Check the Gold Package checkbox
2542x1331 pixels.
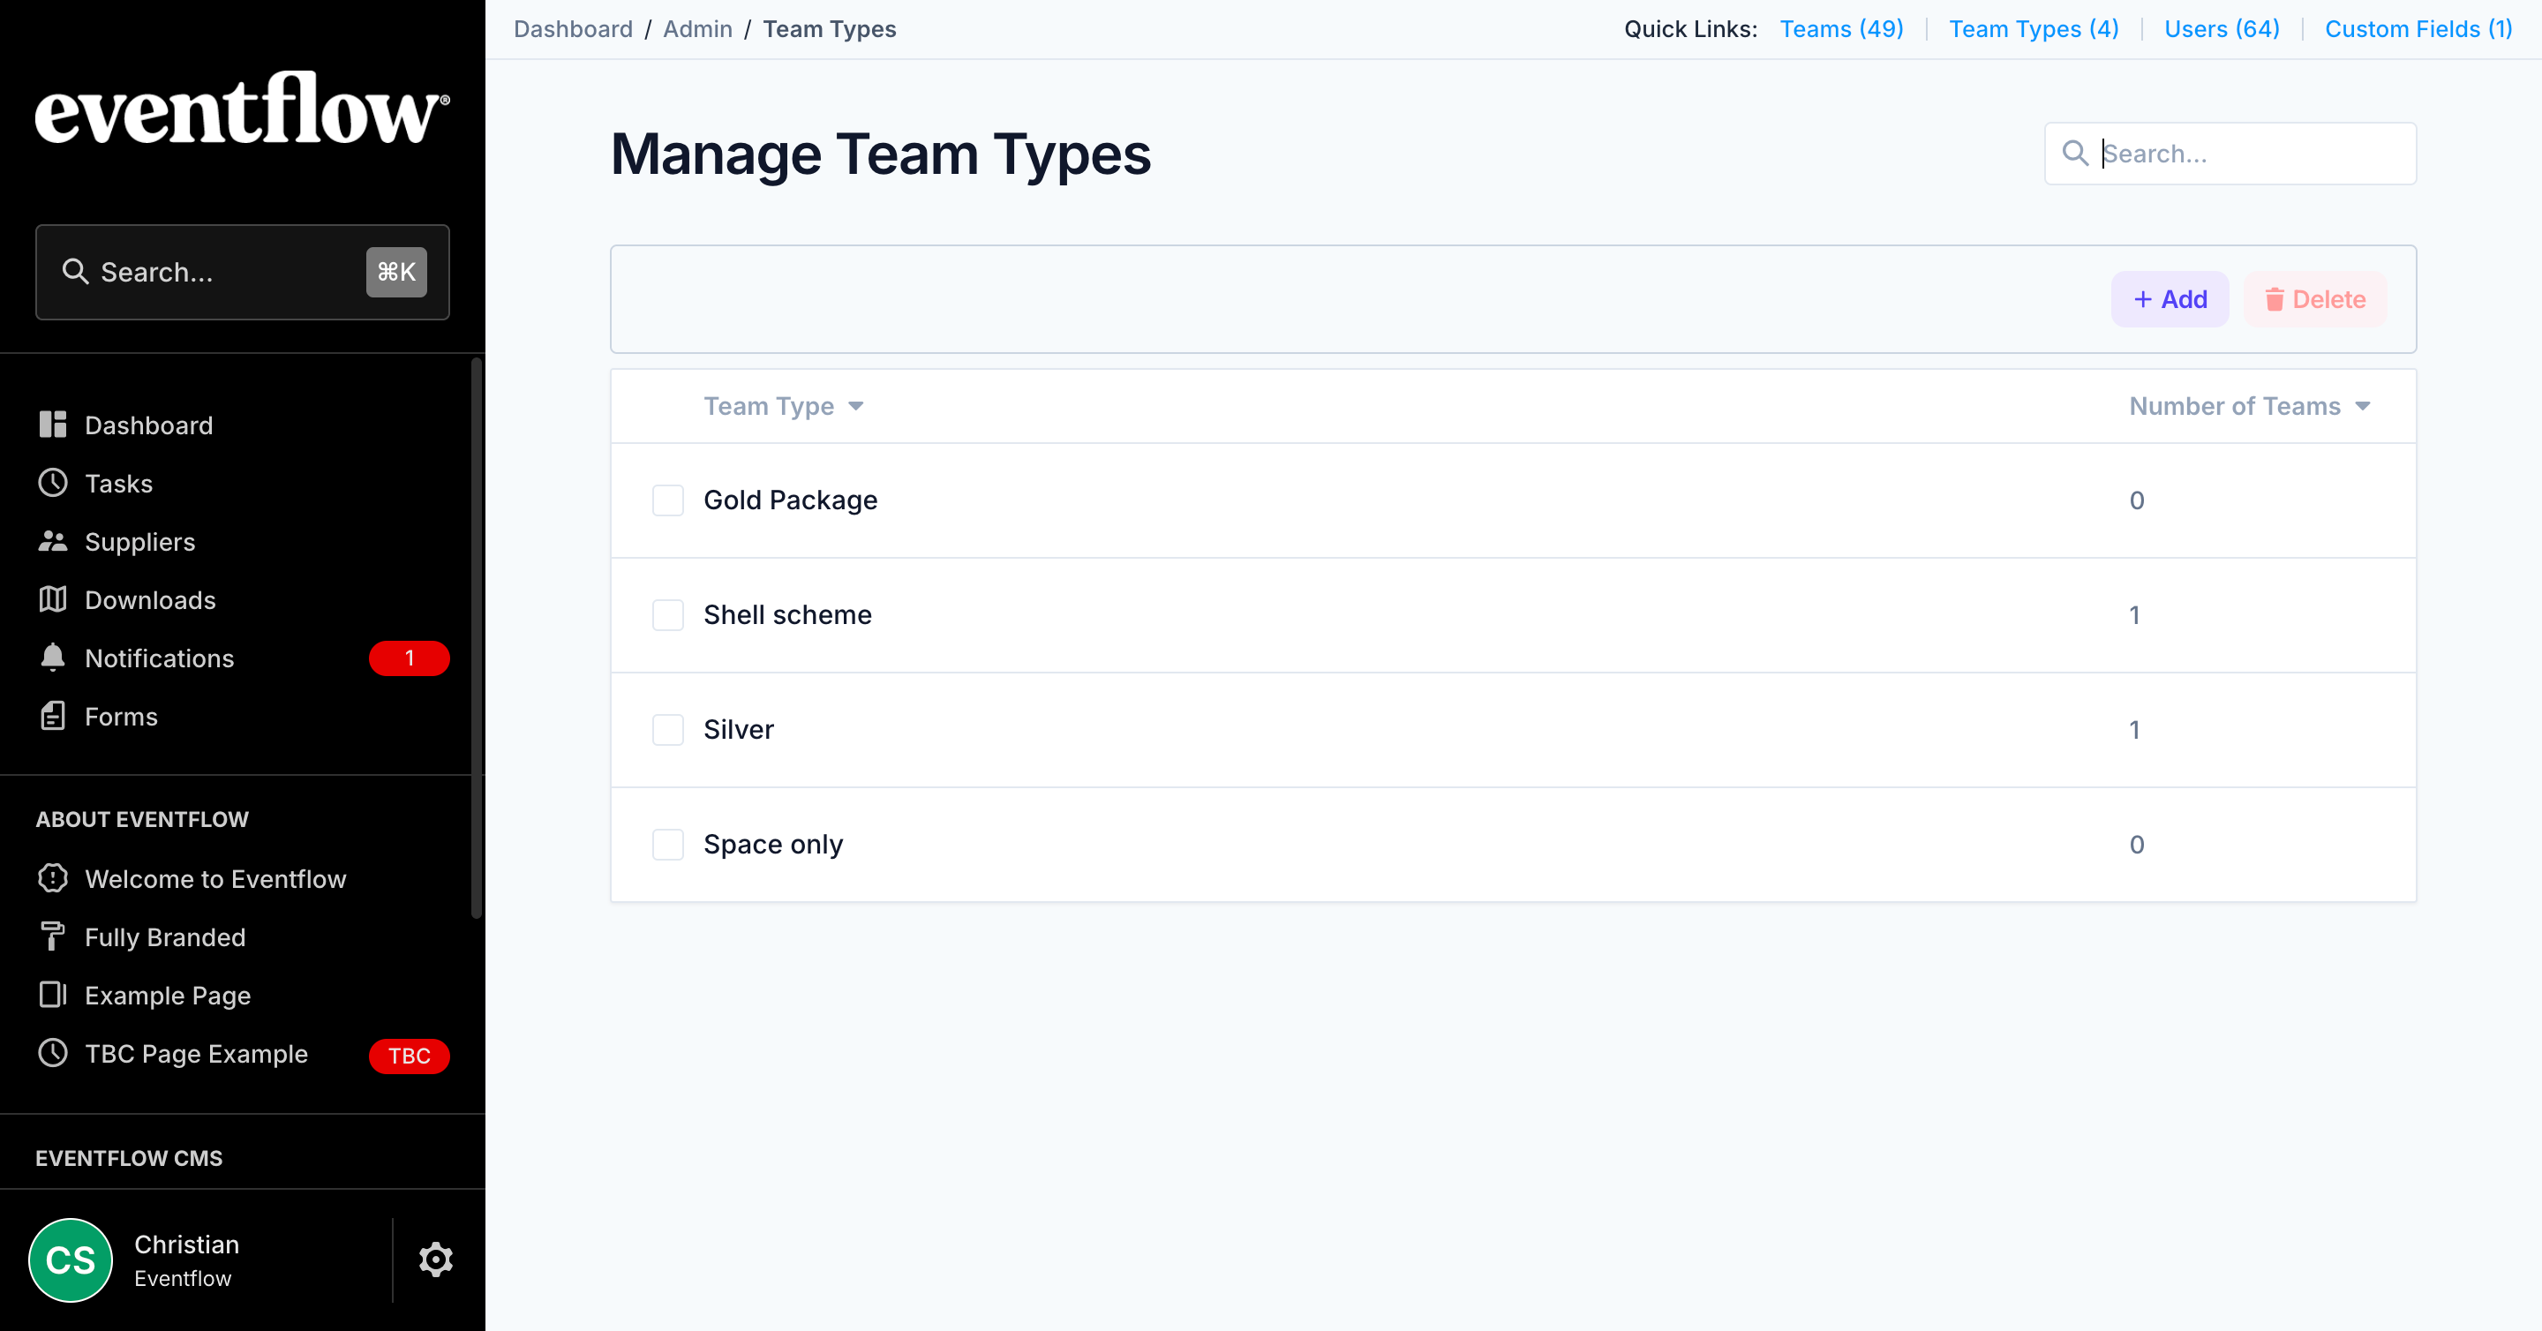[668, 500]
